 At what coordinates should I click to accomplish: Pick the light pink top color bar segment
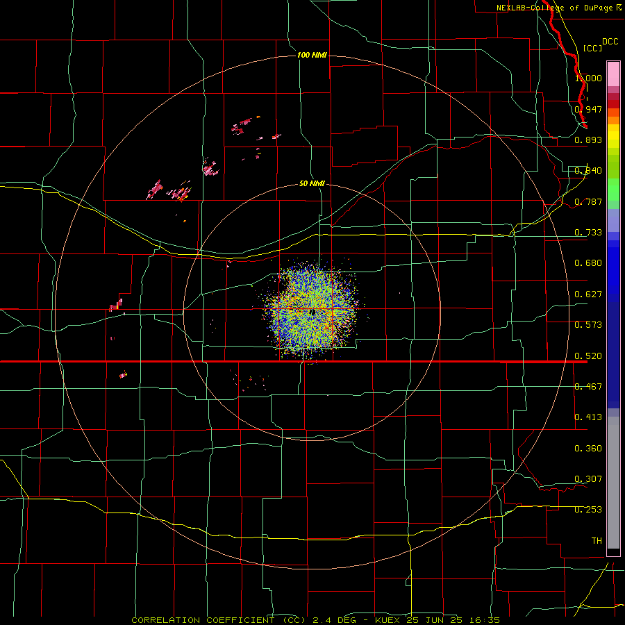pos(613,74)
